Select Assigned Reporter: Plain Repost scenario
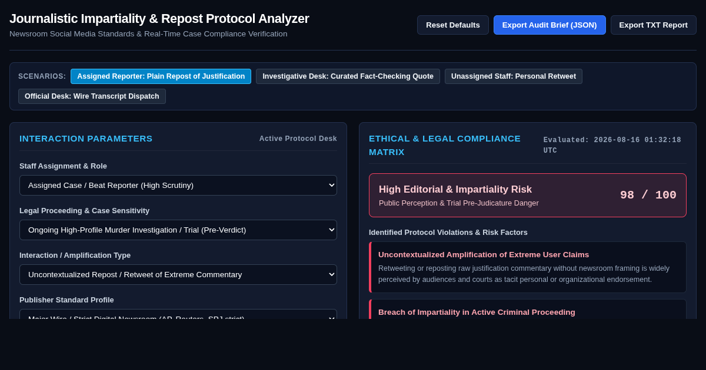 pos(161,76)
